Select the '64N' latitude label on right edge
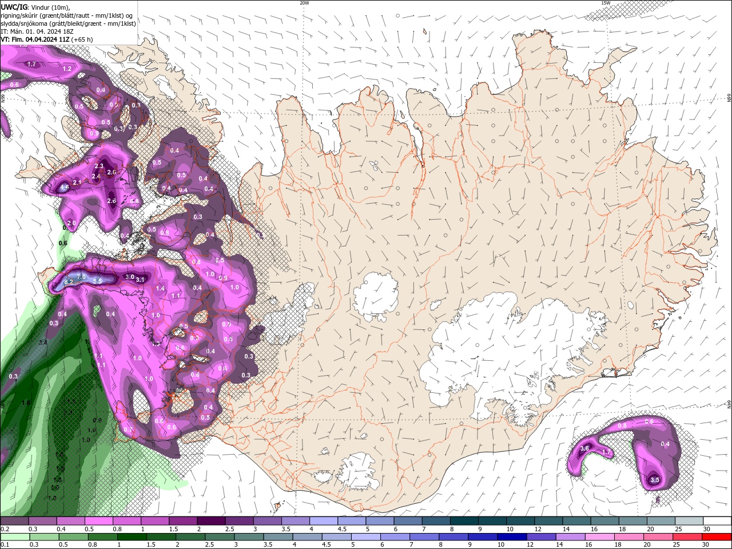This screenshot has width=732, height=549. click(729, 404)
